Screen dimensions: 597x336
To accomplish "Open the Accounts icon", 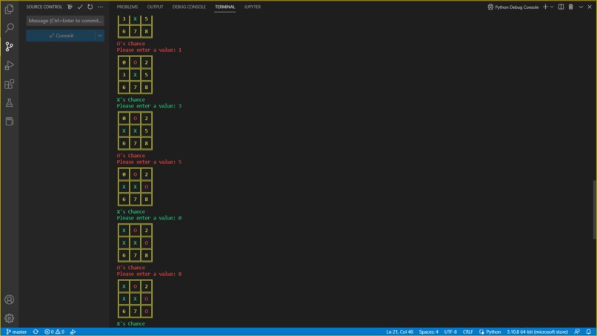I will point(9,300).
